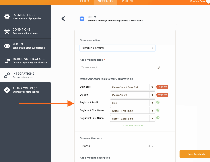Open the Registrant Email field dropdown
The height and width of the screenshot is (162, 210).
[152, 103]
